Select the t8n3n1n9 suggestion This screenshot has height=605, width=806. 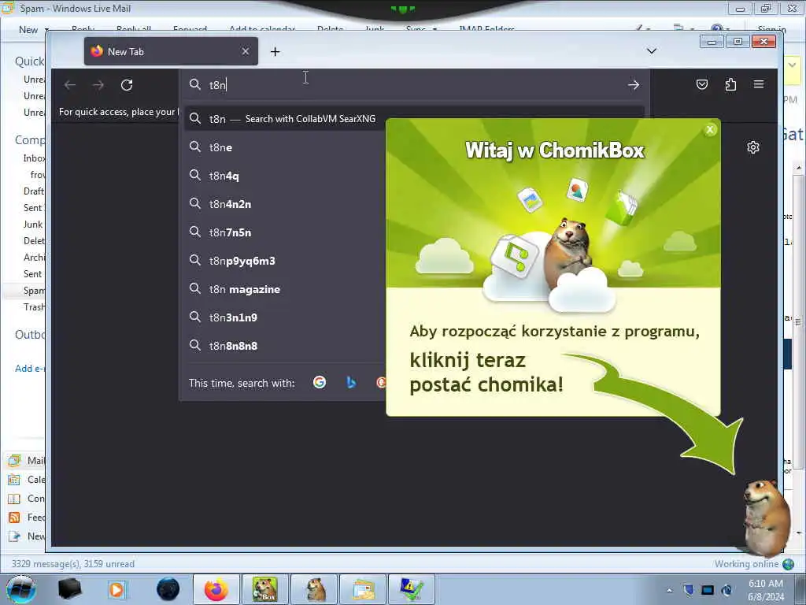click(285, 317)
